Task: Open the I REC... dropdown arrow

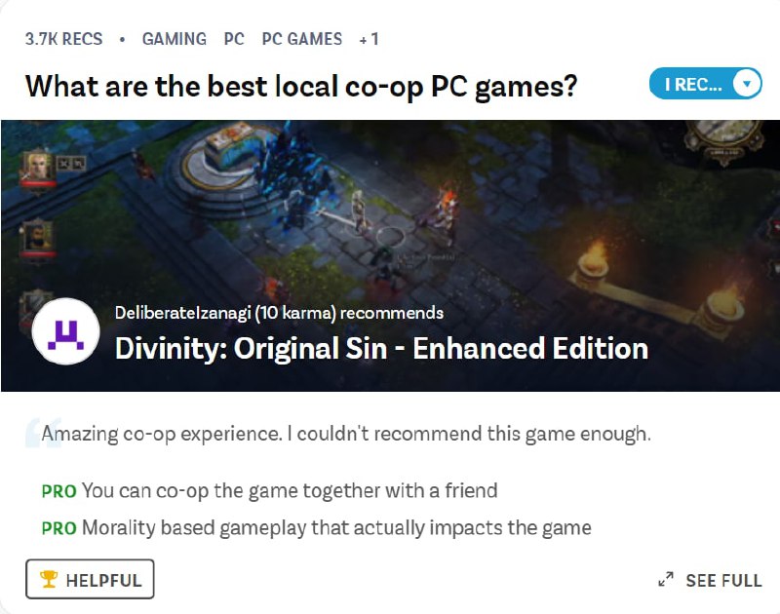Action: pyautogui.click(x=746, y=84)
